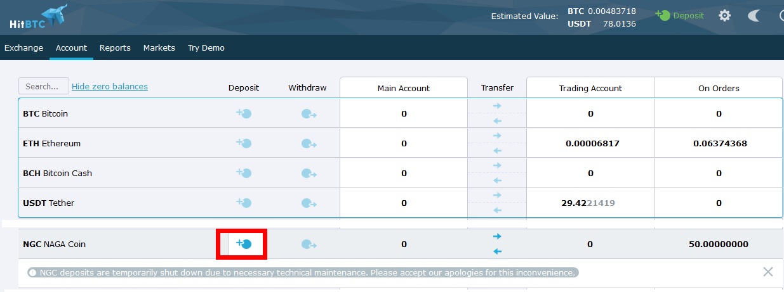Transfer BTC to main account arrow
Image resolution: width=784 pixels, height=292 pixels.
[x=497, y=121]
